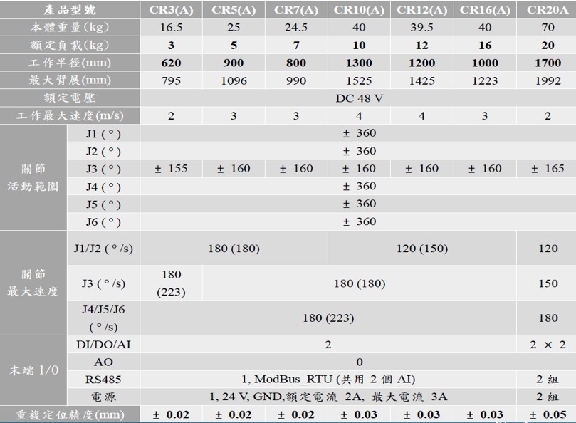Click the max reach value 1425
The height and width of the screenshot is (423, 576).
pos(422,80)
